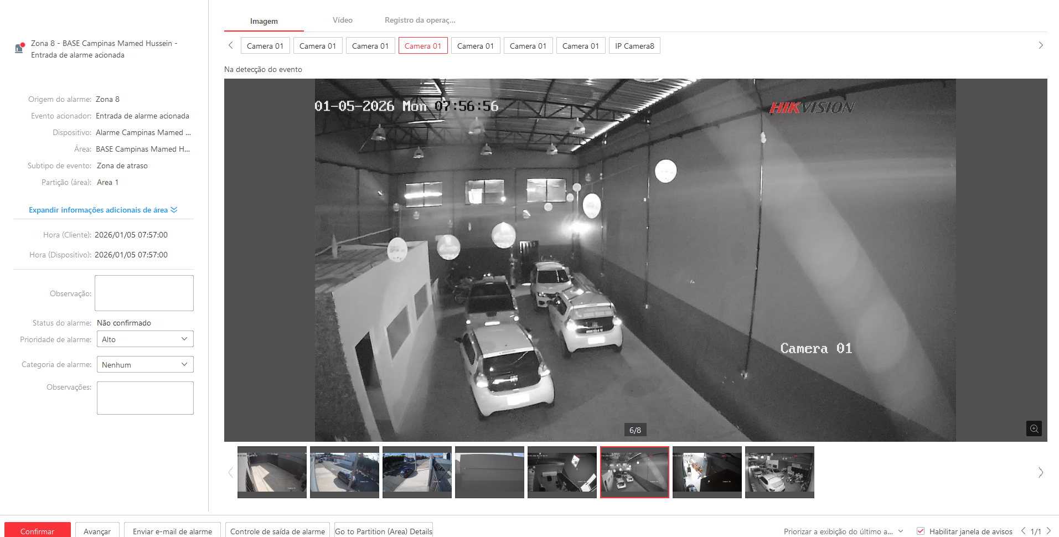The height and width of the screenshot is (537, 1059).
Task: Toggle Habilitar janela de avisos checkbox
Action: click(921, 531)
